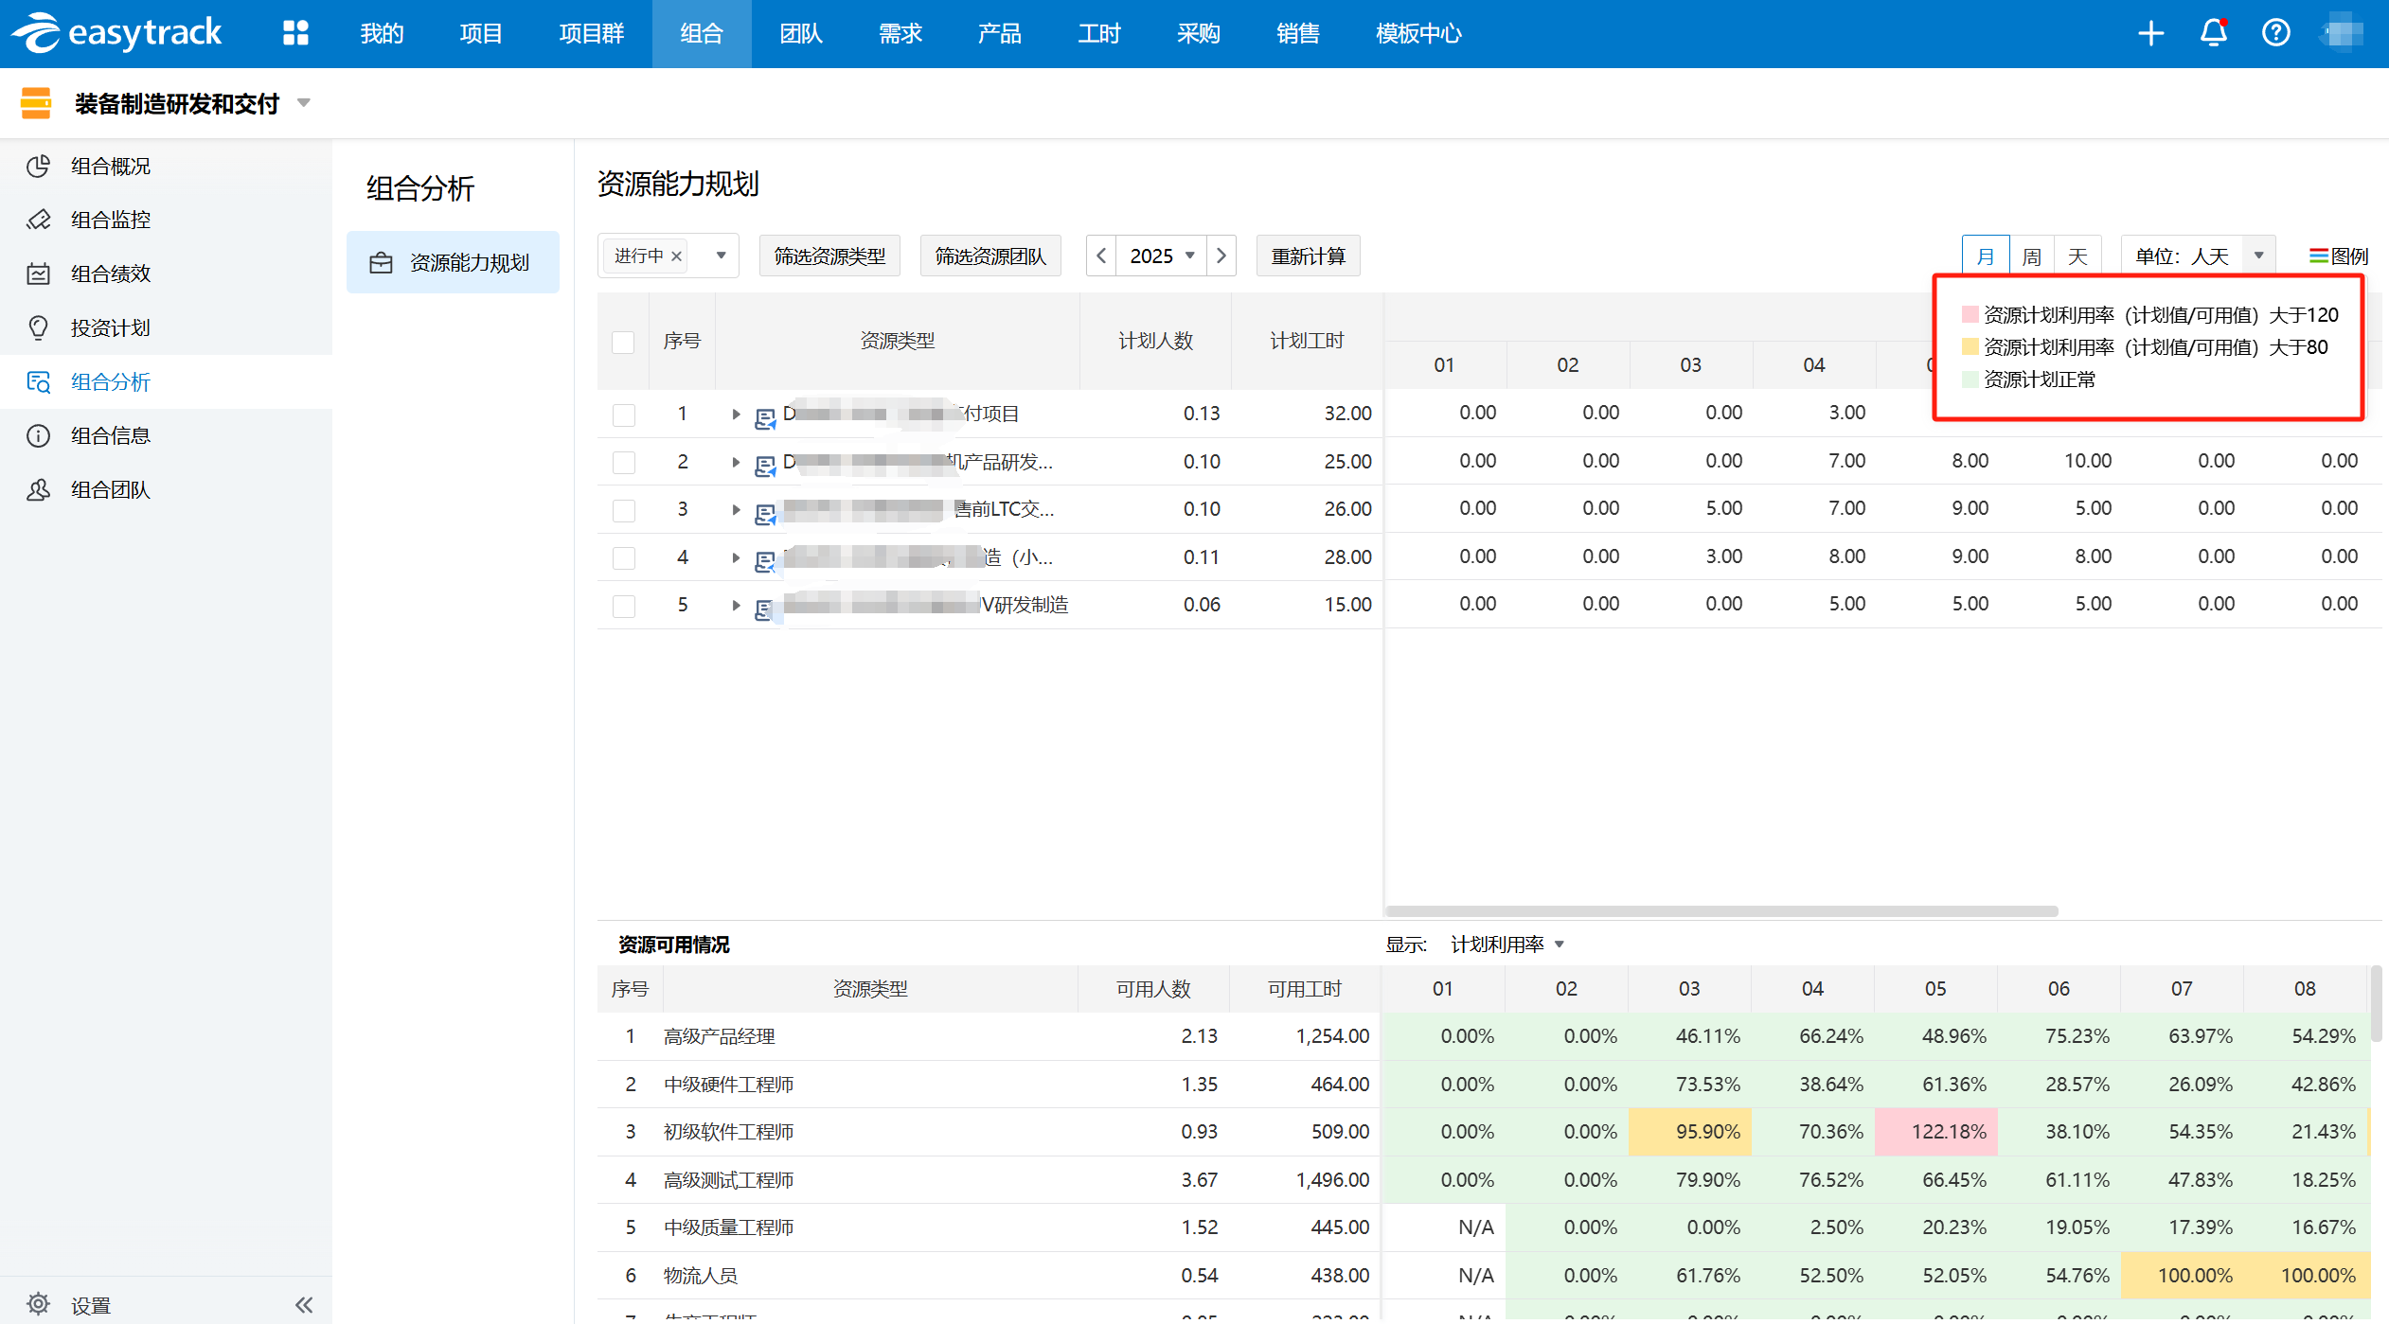Tick the checkbox for row 1
This screenshot has width=2389, height=1324.
pyautogui.click(x=623, y=415)
